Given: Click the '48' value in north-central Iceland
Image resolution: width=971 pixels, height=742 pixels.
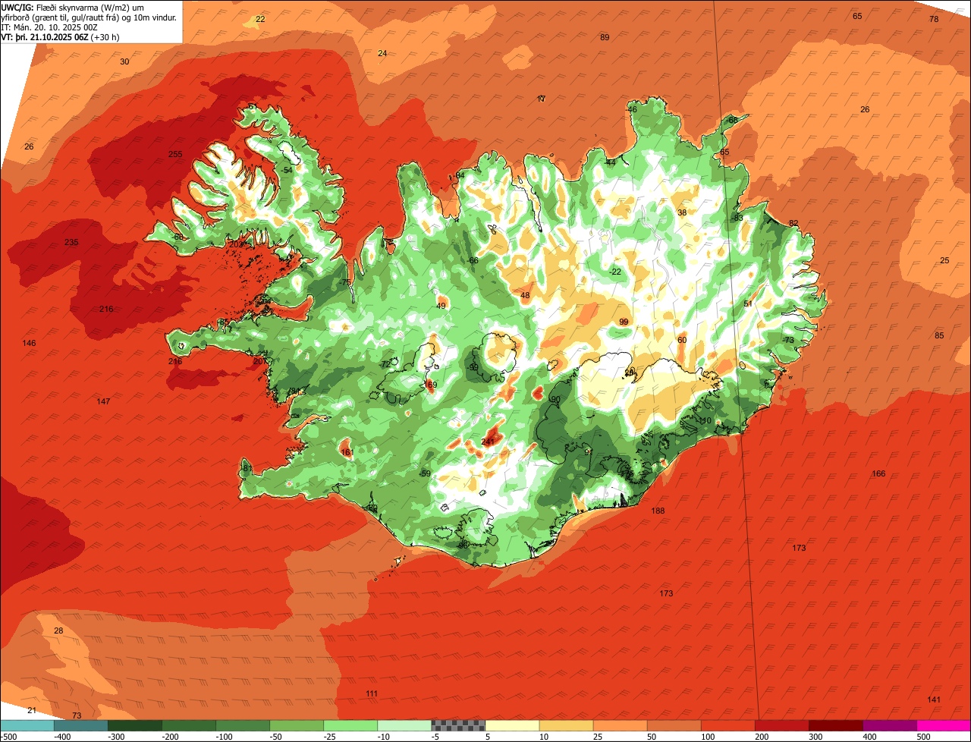Looking at the screenshot, I should pos(525,295).
